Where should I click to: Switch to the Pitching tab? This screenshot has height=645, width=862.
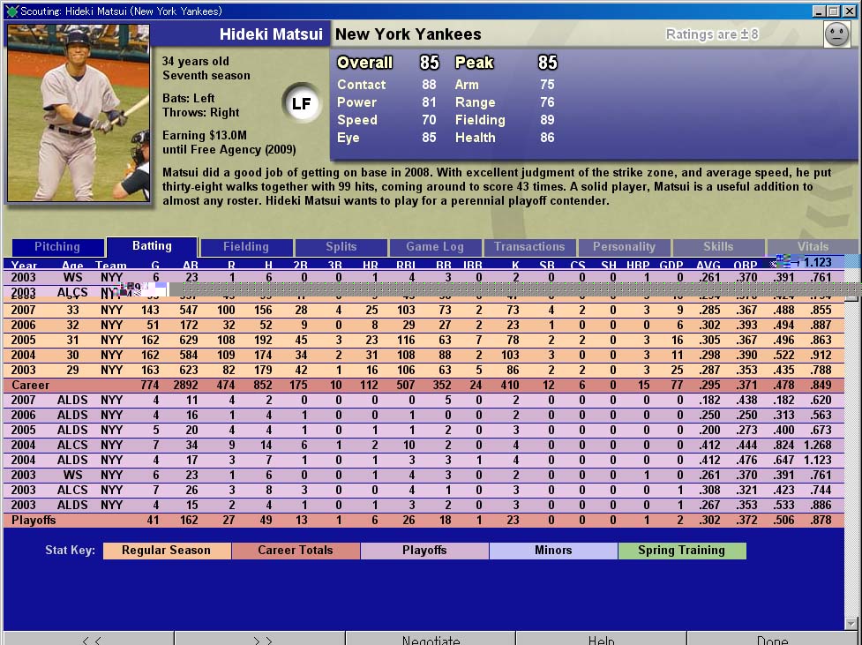tap(57, 247)
